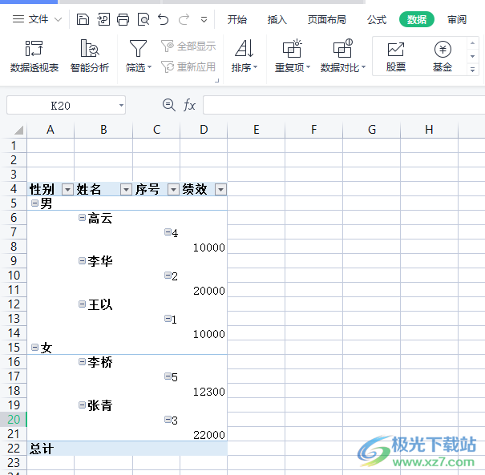Expand the data types gallery
Viewport: 485px width, 475px height.
pyautogui.click(x=472, y=69)
